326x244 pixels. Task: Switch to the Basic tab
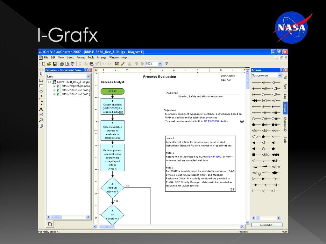pyautogui.click(x=285, y=140)
